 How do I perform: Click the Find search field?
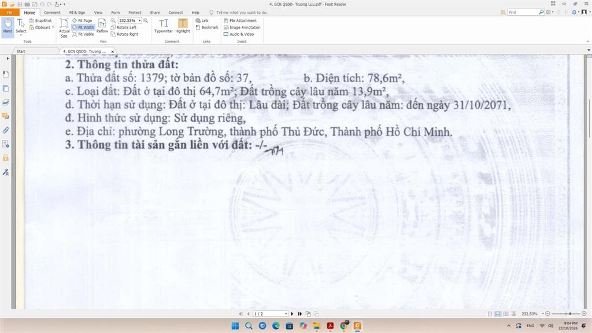click(523, 13)
